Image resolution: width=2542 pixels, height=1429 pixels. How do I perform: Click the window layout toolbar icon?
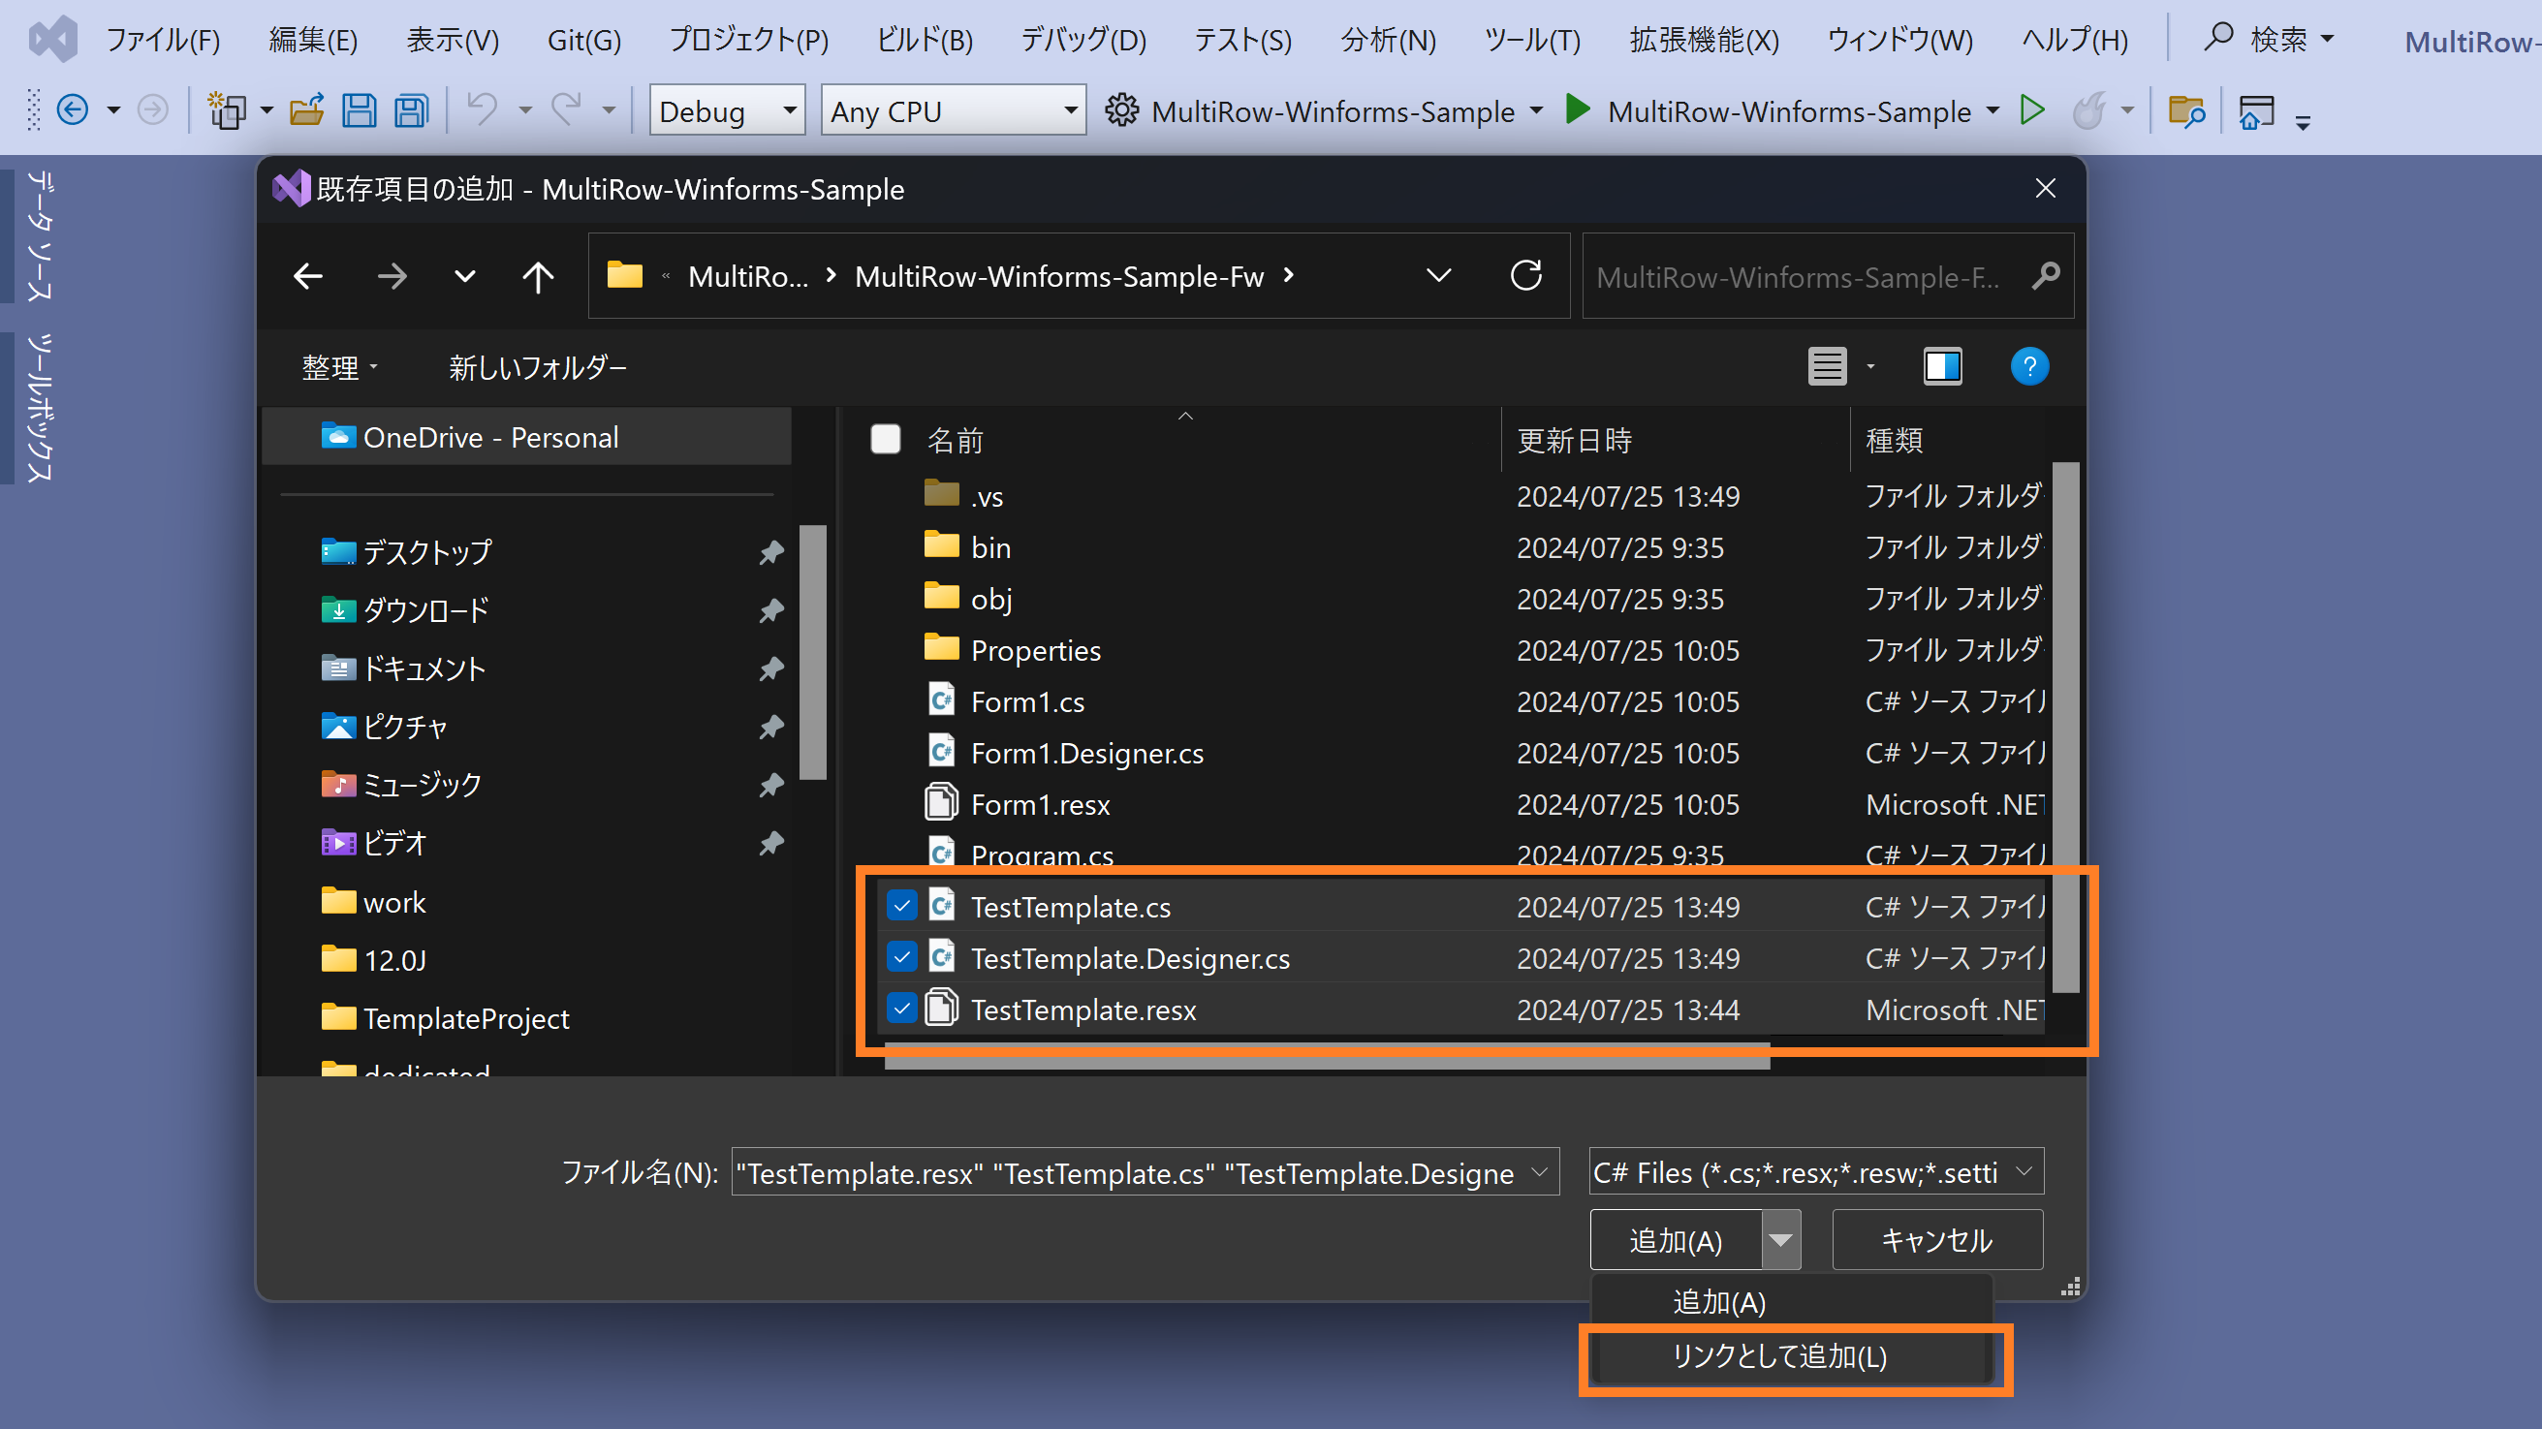2256,110
